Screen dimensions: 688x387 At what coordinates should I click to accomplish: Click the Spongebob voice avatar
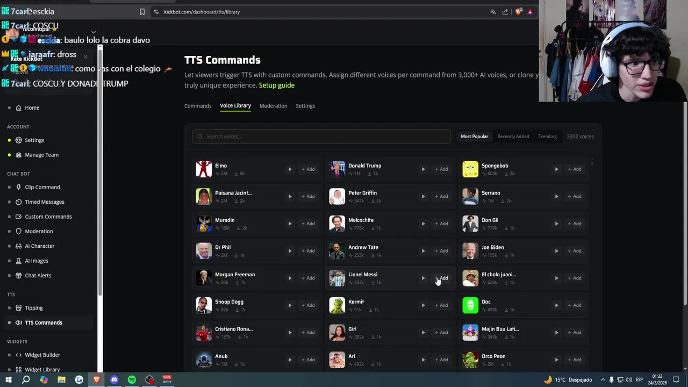(470, 169)
